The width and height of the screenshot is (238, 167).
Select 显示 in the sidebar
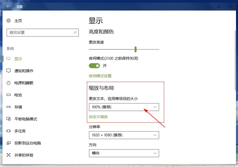click(x=18, y=59)
